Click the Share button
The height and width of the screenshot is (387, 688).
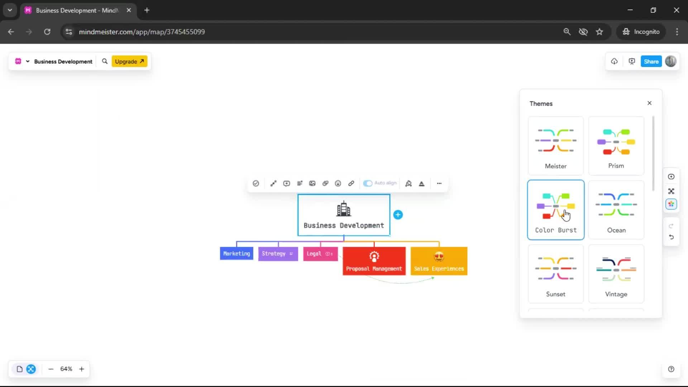651,62
